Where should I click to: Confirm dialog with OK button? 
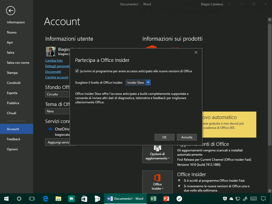(164, 137)
